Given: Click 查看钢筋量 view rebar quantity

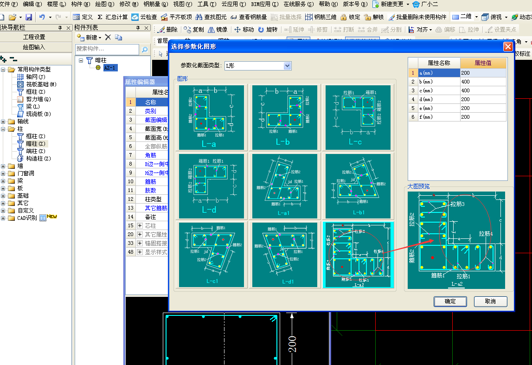Looking at the screenshot, I should point(249,17).
